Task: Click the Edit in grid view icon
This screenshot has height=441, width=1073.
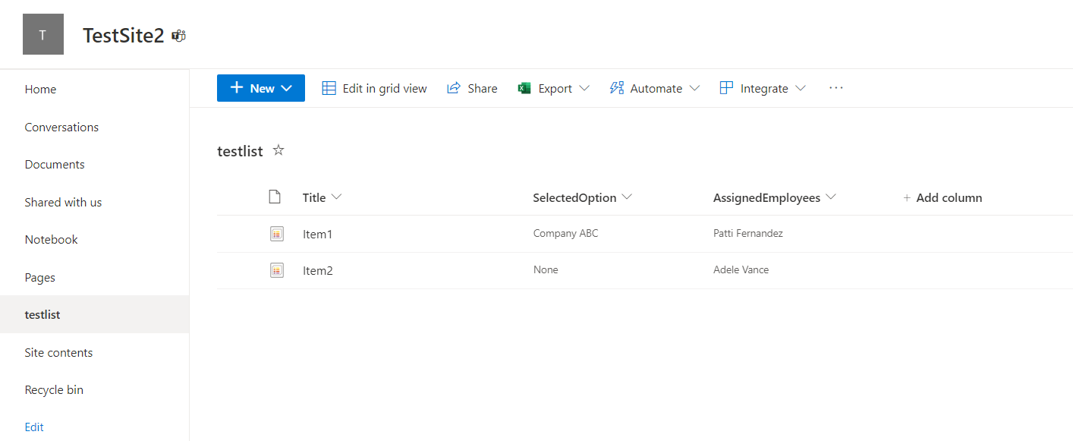Action: tap(329, 88)
